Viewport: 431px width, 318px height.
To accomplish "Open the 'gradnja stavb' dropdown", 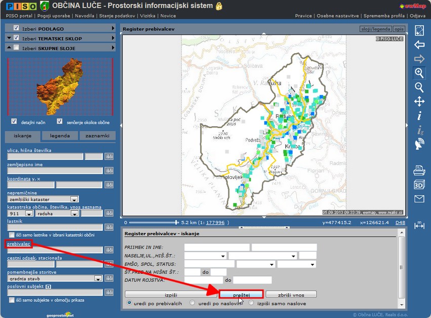I will point(98,278).
